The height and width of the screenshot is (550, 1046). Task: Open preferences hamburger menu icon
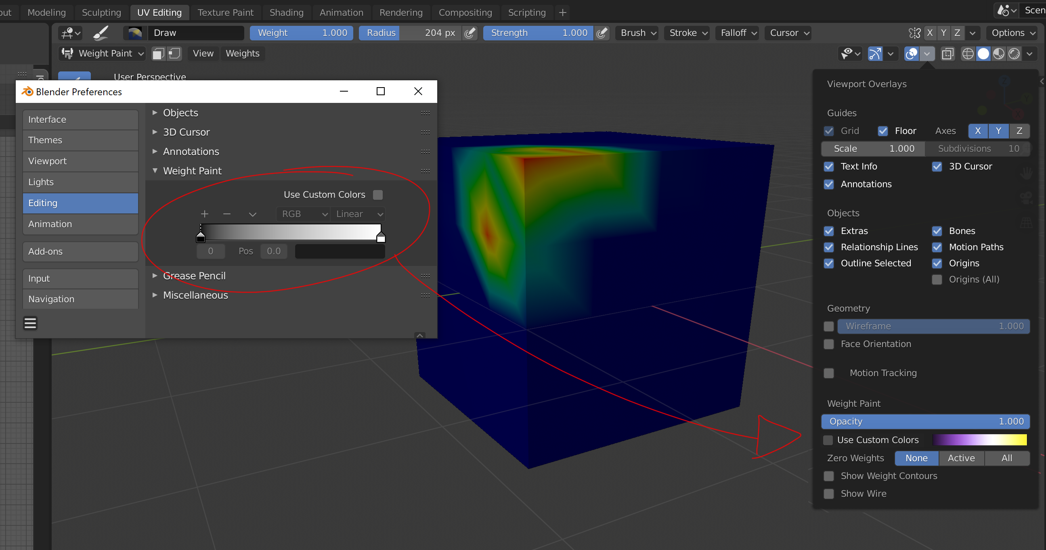click(30, 323)
